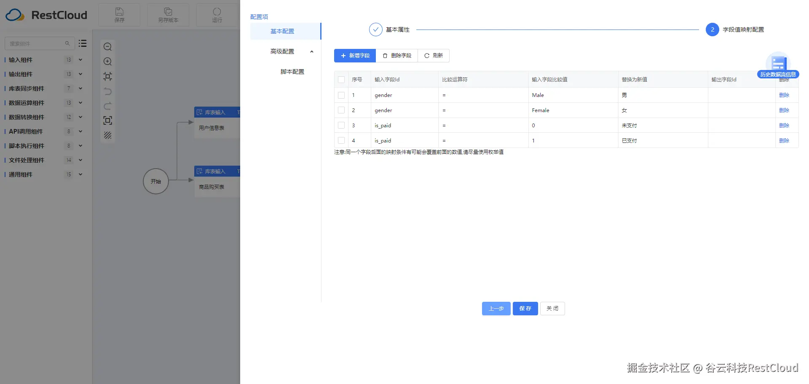Expand 数据转换组件 category
809x384 pixels.
pos(80,117)
